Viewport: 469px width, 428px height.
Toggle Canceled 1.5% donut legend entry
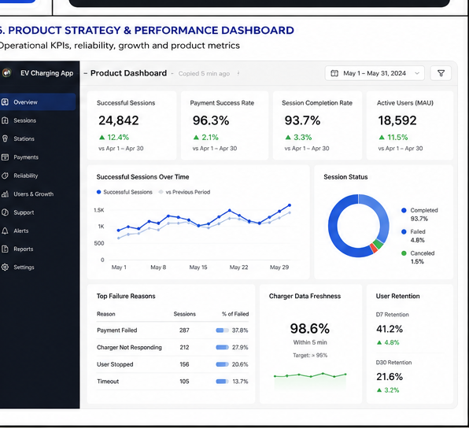[418, 257]
